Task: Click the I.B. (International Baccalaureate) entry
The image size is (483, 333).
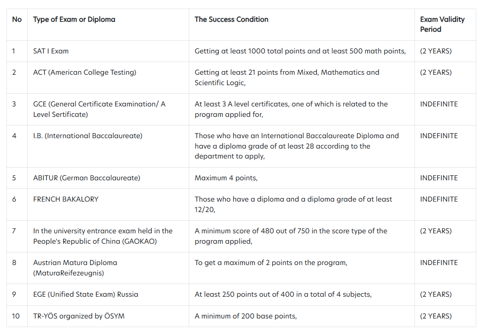Action: (x=88, y=135)
